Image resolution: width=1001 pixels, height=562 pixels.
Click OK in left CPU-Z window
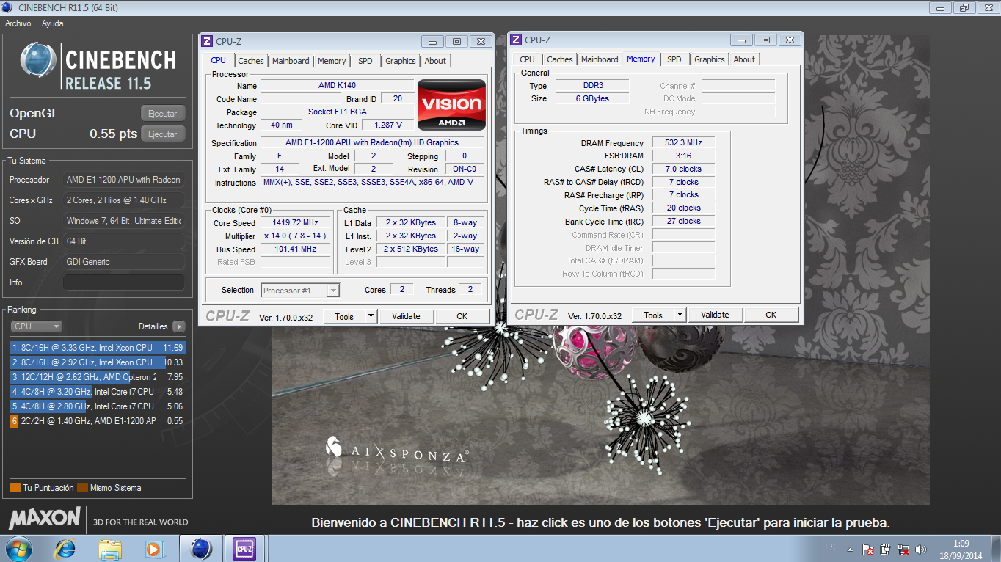point(462,316)
